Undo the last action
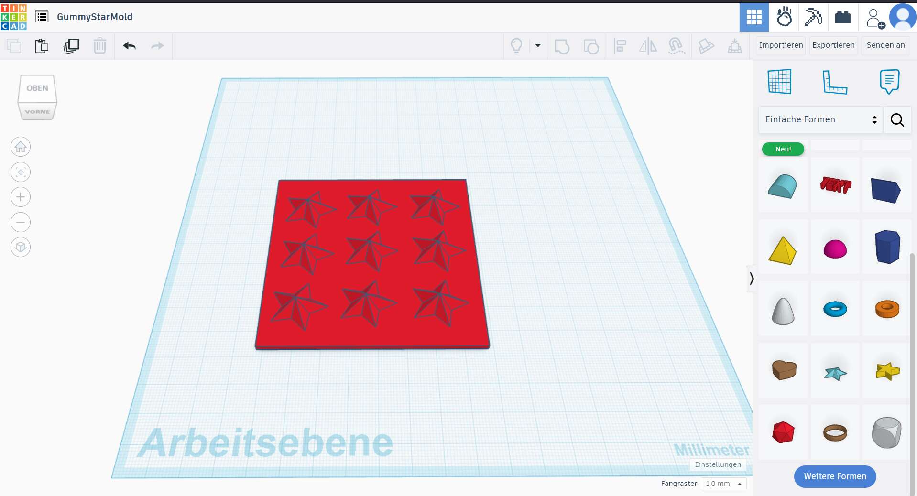 pos(130,46)
